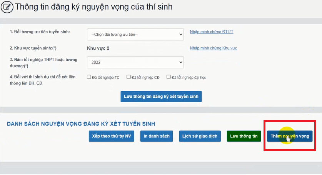
Task: Open the "Nhập minh chứng ĐTƯT" link
Action: point(212,32)
